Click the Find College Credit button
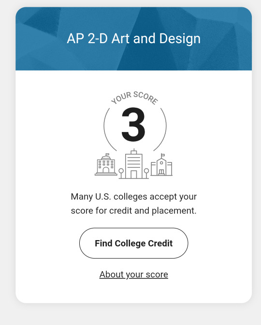The image size is (261, 325). 133,243
